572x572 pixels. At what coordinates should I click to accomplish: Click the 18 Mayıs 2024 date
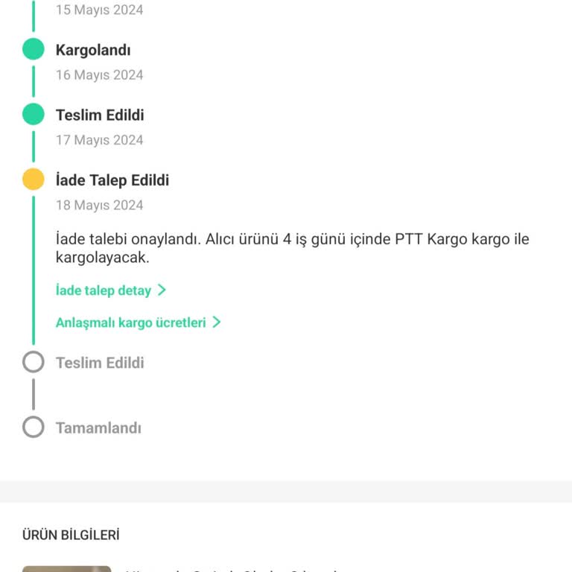[x=99, y=205]
